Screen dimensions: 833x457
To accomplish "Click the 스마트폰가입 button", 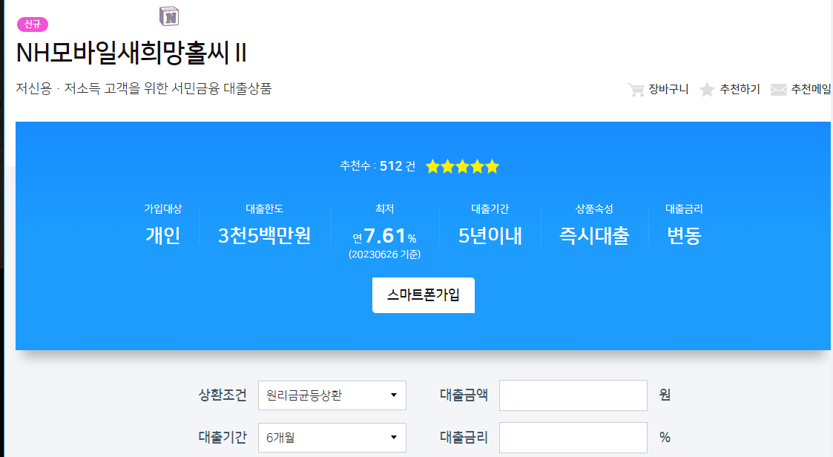I will [424, 295].
